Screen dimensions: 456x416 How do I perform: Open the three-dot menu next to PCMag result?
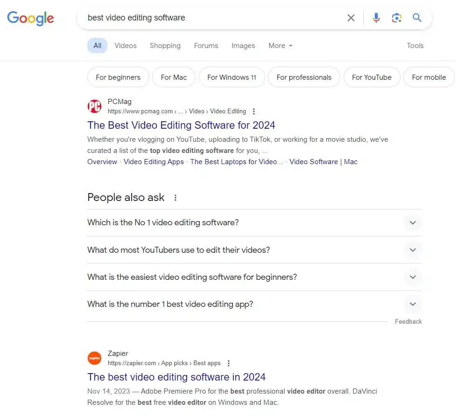(253, 111)
